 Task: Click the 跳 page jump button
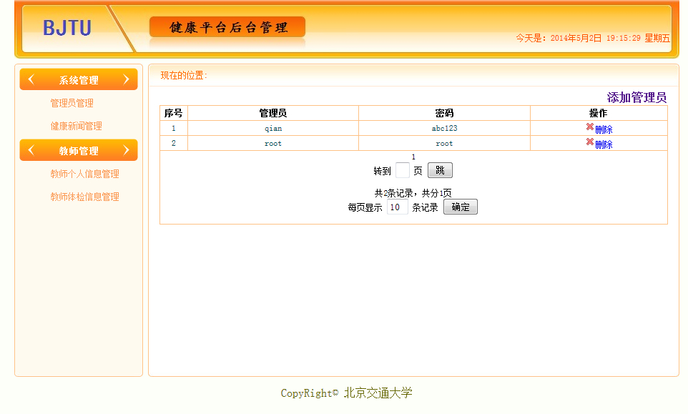tap(440, 170)
